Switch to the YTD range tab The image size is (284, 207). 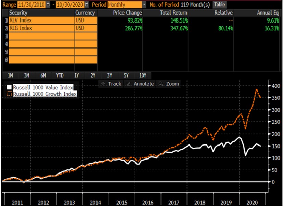[x=60, y=75]
